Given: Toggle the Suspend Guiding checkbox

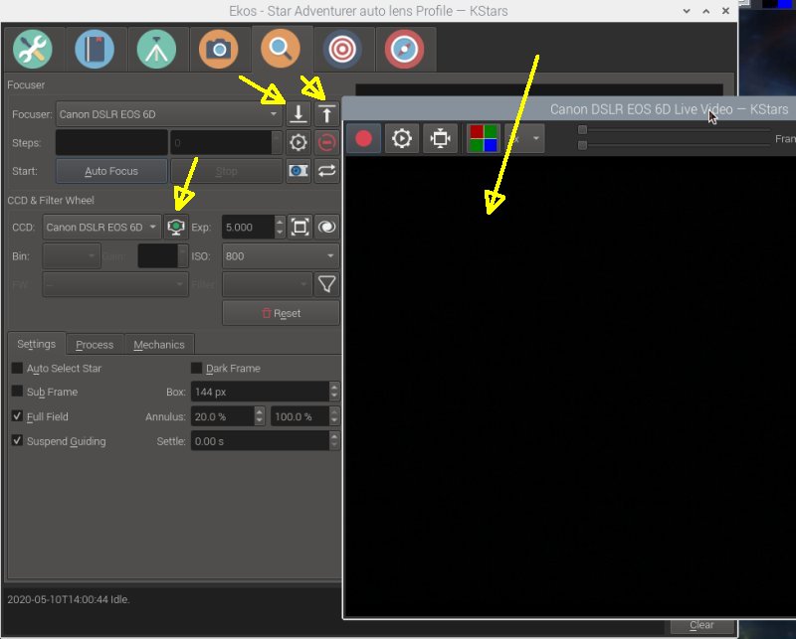Looking at the screenshot, I should pos(17,440).
